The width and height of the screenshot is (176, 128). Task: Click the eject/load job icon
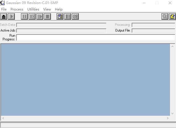[4, 16]
